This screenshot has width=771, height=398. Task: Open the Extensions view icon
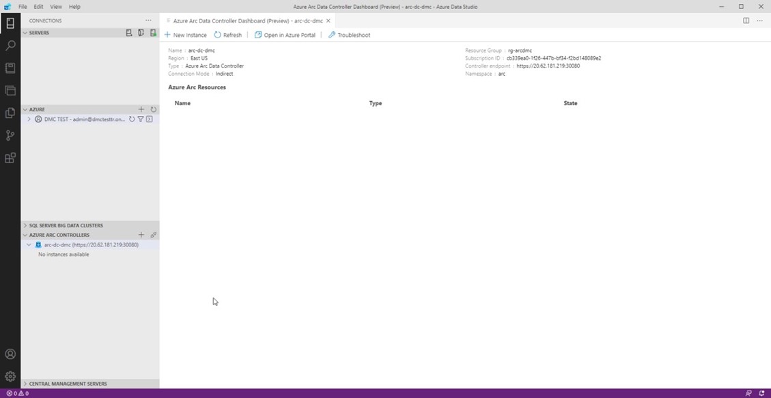click(10, 158)
